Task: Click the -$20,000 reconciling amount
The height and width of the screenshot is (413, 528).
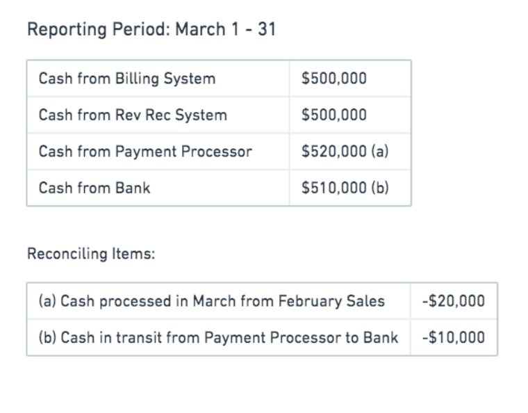Action: [x=454, y=301]
